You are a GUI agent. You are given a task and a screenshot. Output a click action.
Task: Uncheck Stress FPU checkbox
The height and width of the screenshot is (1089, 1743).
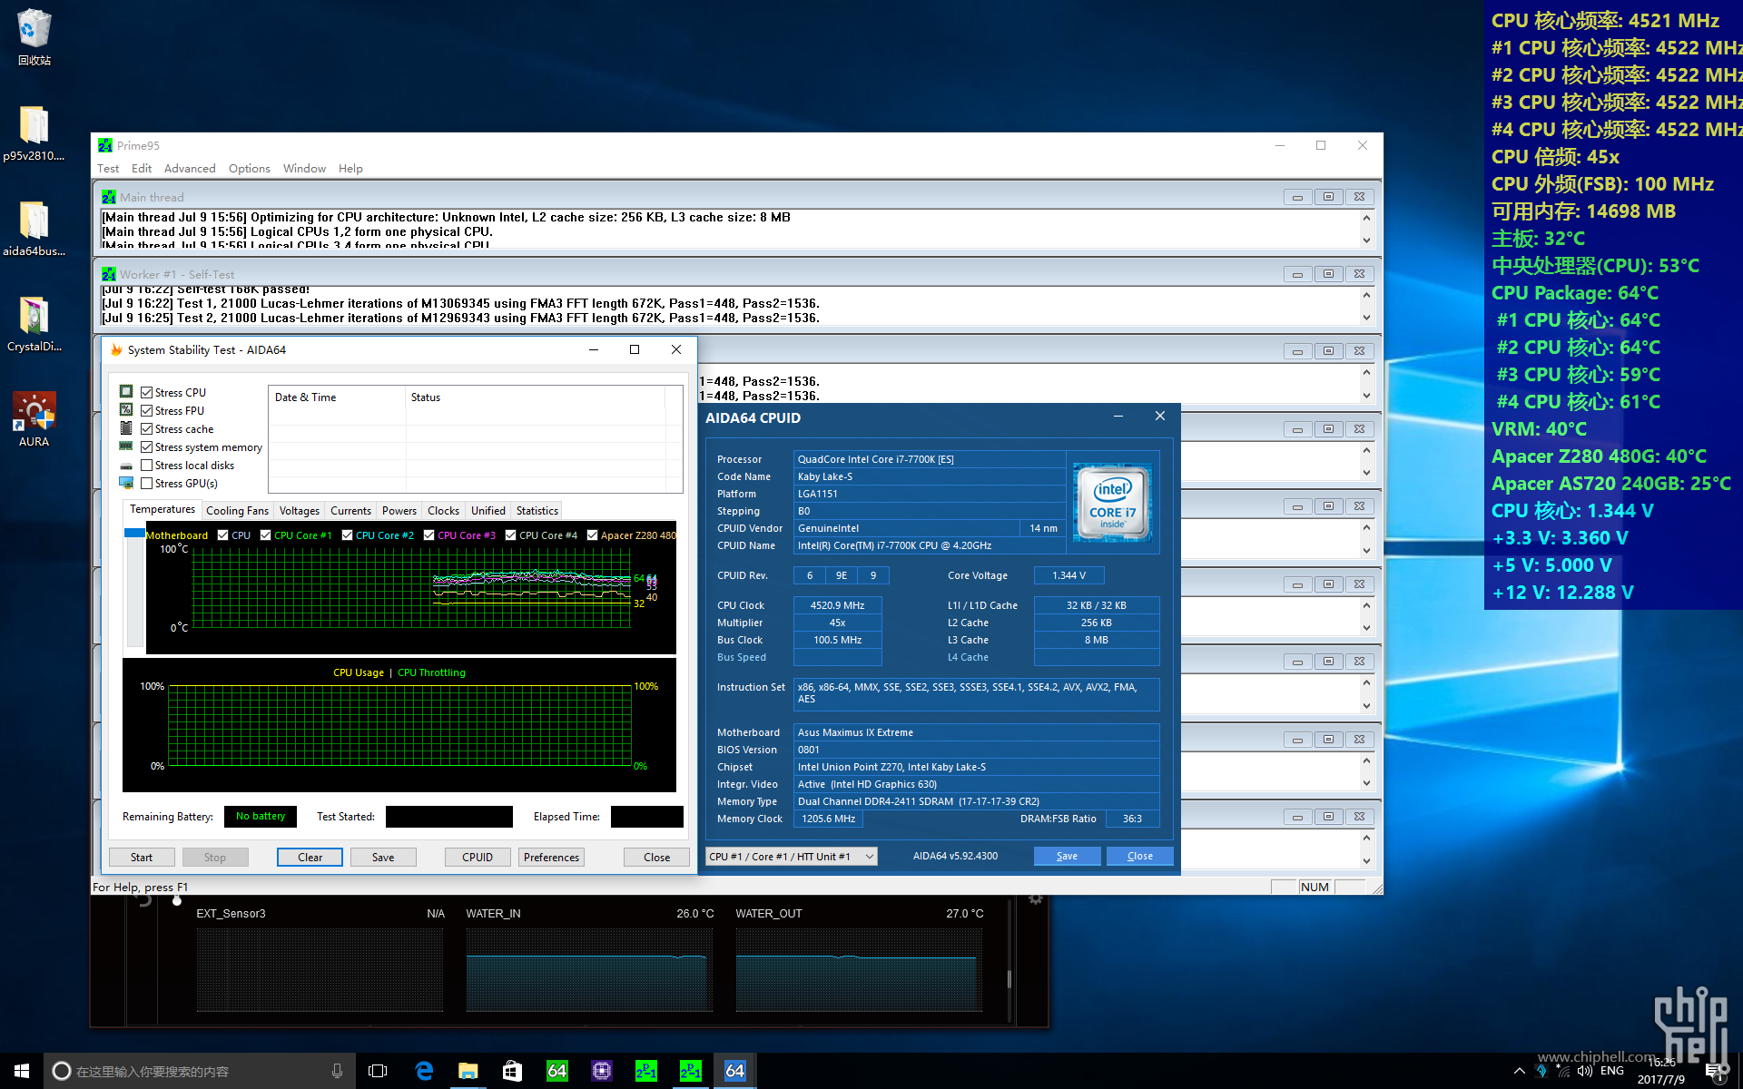(x=146, y=410)
